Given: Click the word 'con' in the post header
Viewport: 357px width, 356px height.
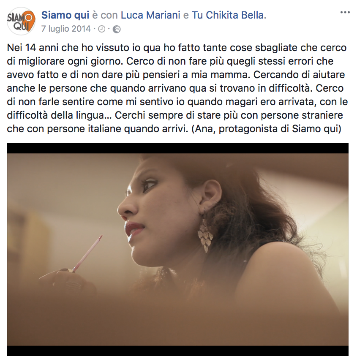Looking at the screenshot, I should [x=109, y=15].
